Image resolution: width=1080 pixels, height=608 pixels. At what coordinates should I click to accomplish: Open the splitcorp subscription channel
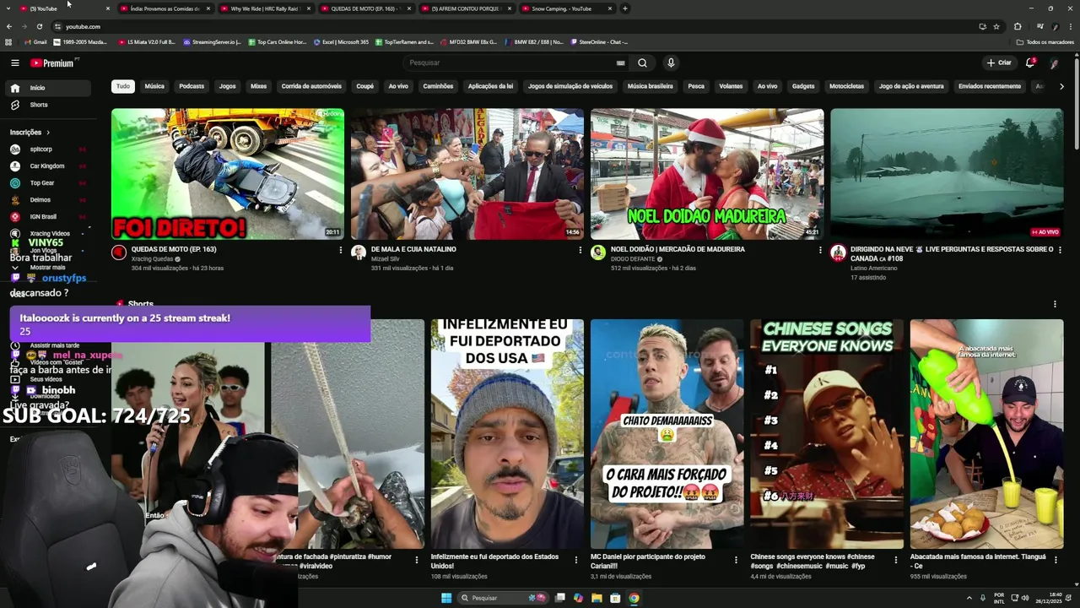pos(49,149)
